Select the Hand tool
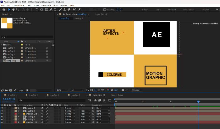 coord(14,9)
